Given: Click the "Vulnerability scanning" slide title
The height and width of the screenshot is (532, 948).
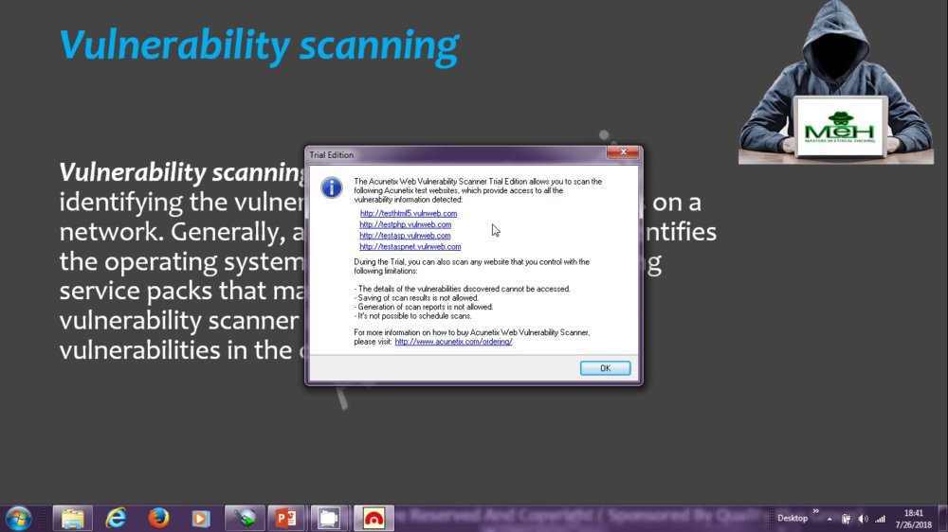Looking at the screenshot, I should tap(259, 45).
